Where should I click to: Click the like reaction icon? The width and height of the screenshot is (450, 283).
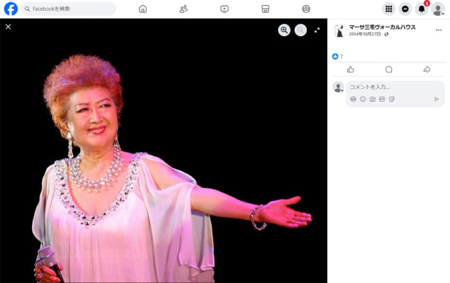[x=335, y=57]
